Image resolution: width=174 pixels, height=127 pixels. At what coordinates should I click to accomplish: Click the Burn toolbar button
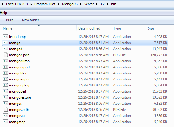point(10,20)
